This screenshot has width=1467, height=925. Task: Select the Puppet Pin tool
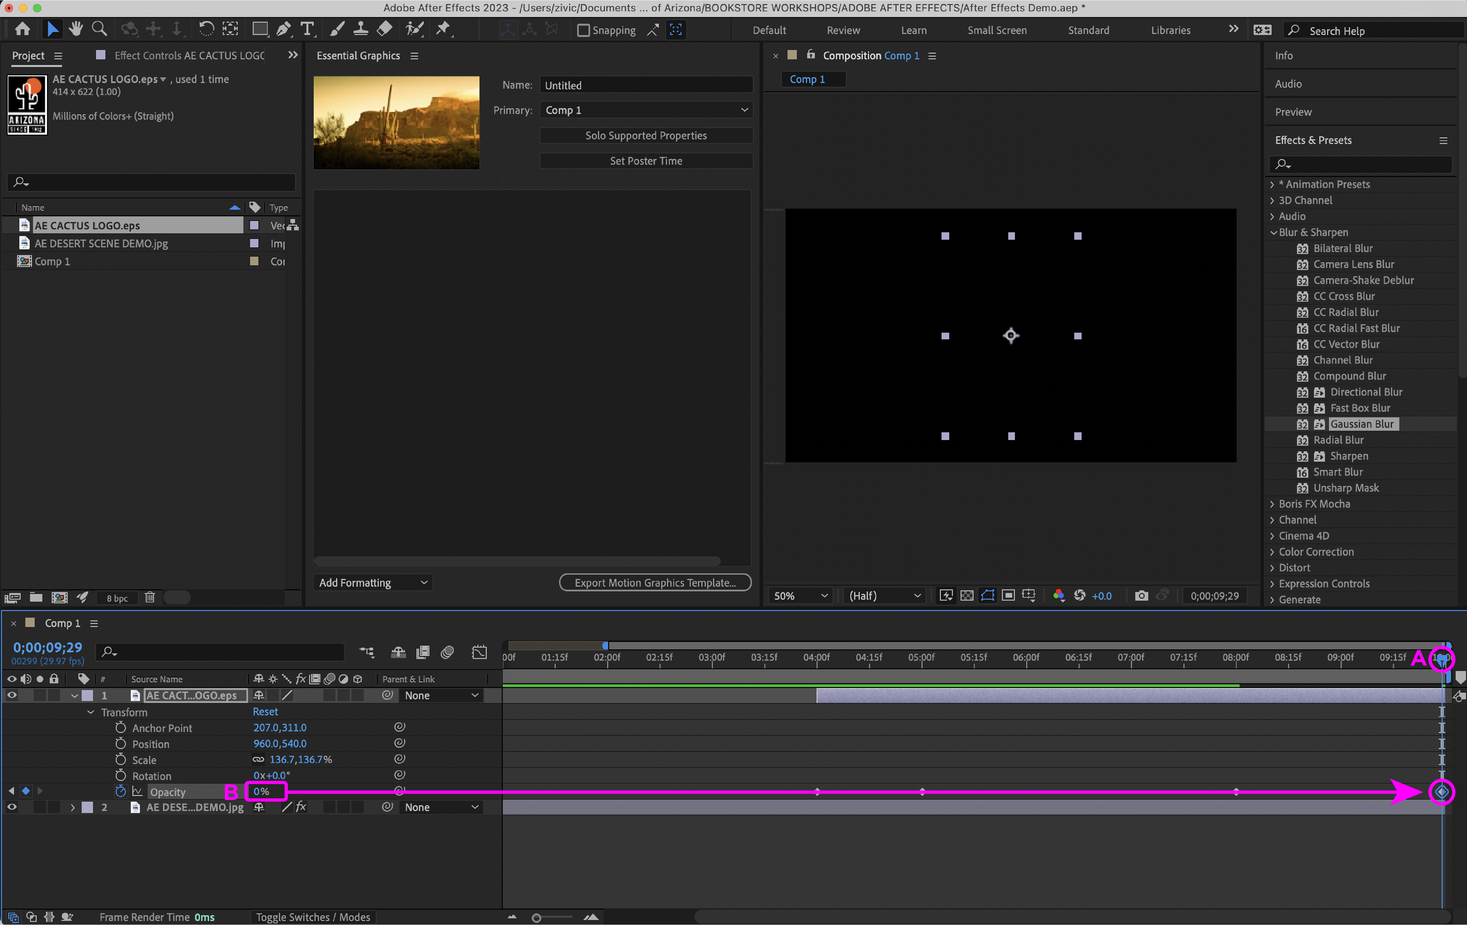click(443, 29)
